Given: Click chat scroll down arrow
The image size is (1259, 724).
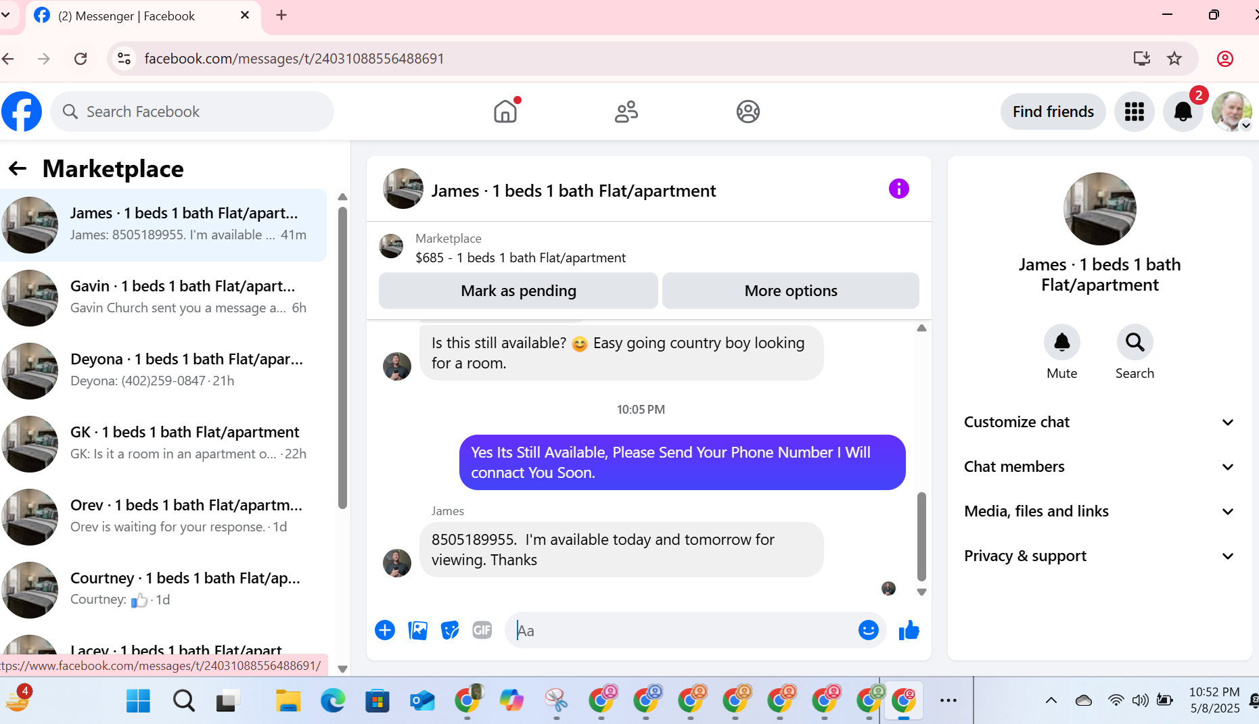Looking at the screenshot, I should [x=921, y=592].
